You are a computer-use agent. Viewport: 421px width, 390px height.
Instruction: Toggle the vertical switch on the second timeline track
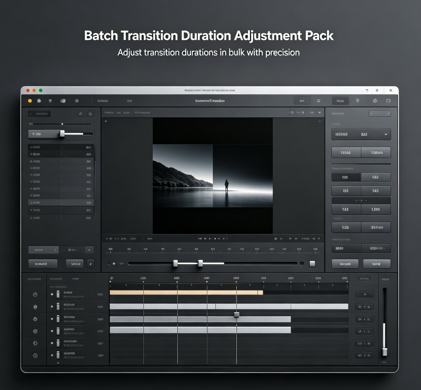[x=58, y=307]
